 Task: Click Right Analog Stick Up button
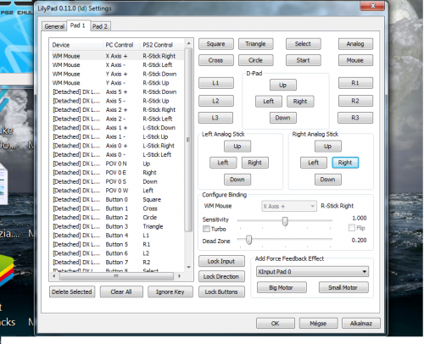pos(328,147)
